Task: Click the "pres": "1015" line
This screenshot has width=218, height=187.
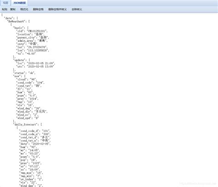Action: pyautogui.click(x=30, y=163)
